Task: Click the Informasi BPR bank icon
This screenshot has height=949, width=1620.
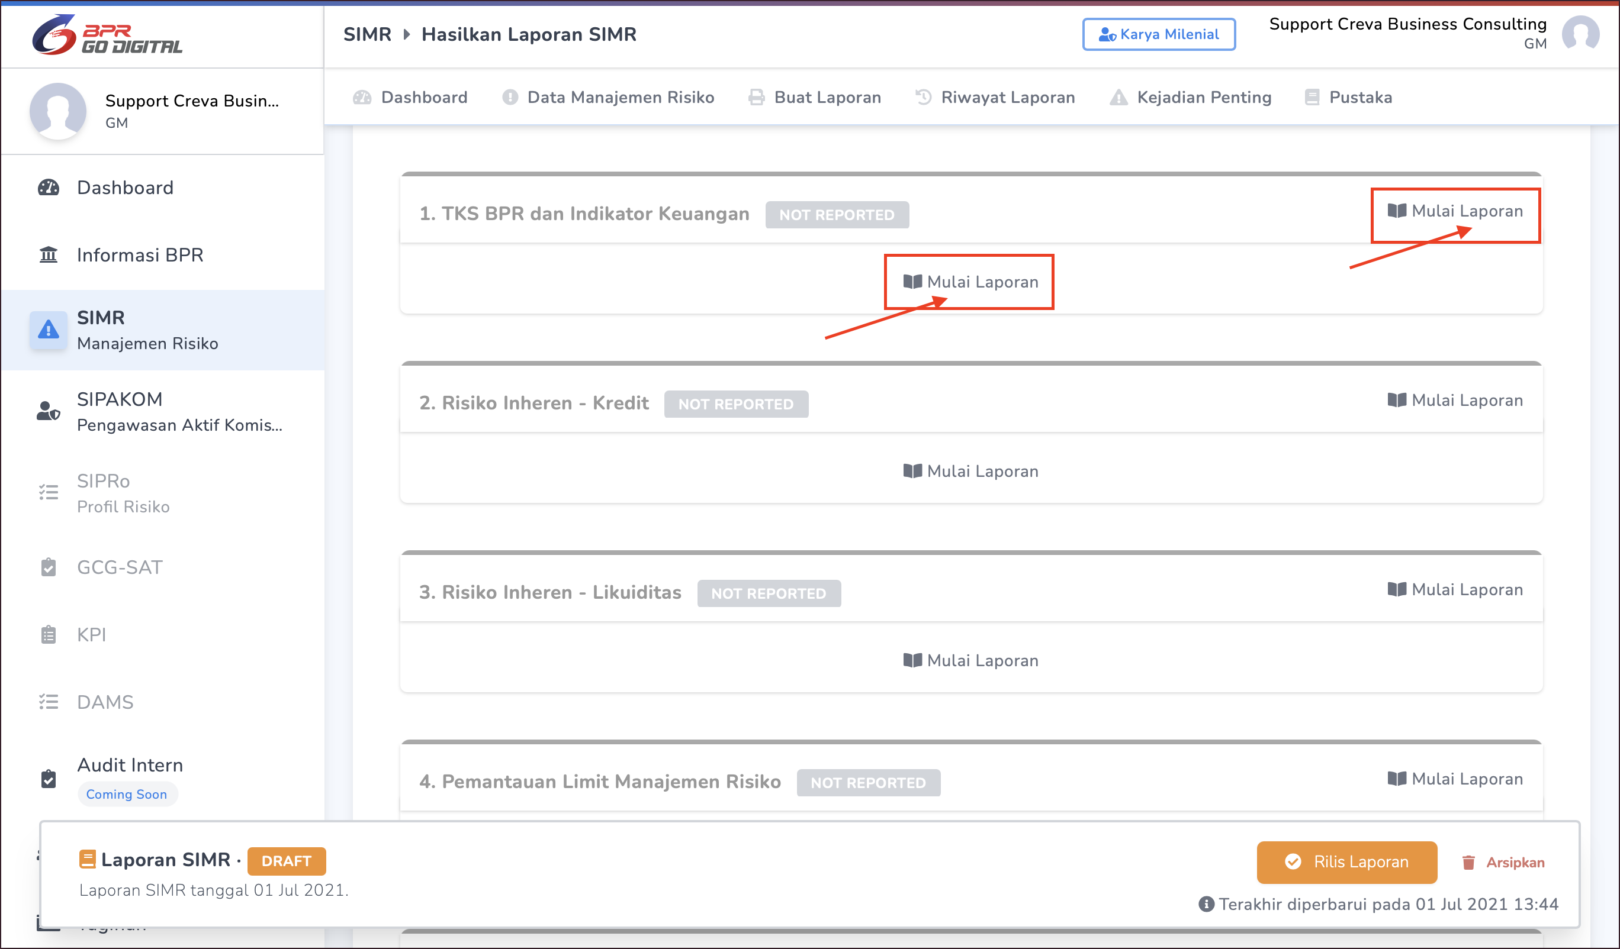Action: tap(48, 255)
